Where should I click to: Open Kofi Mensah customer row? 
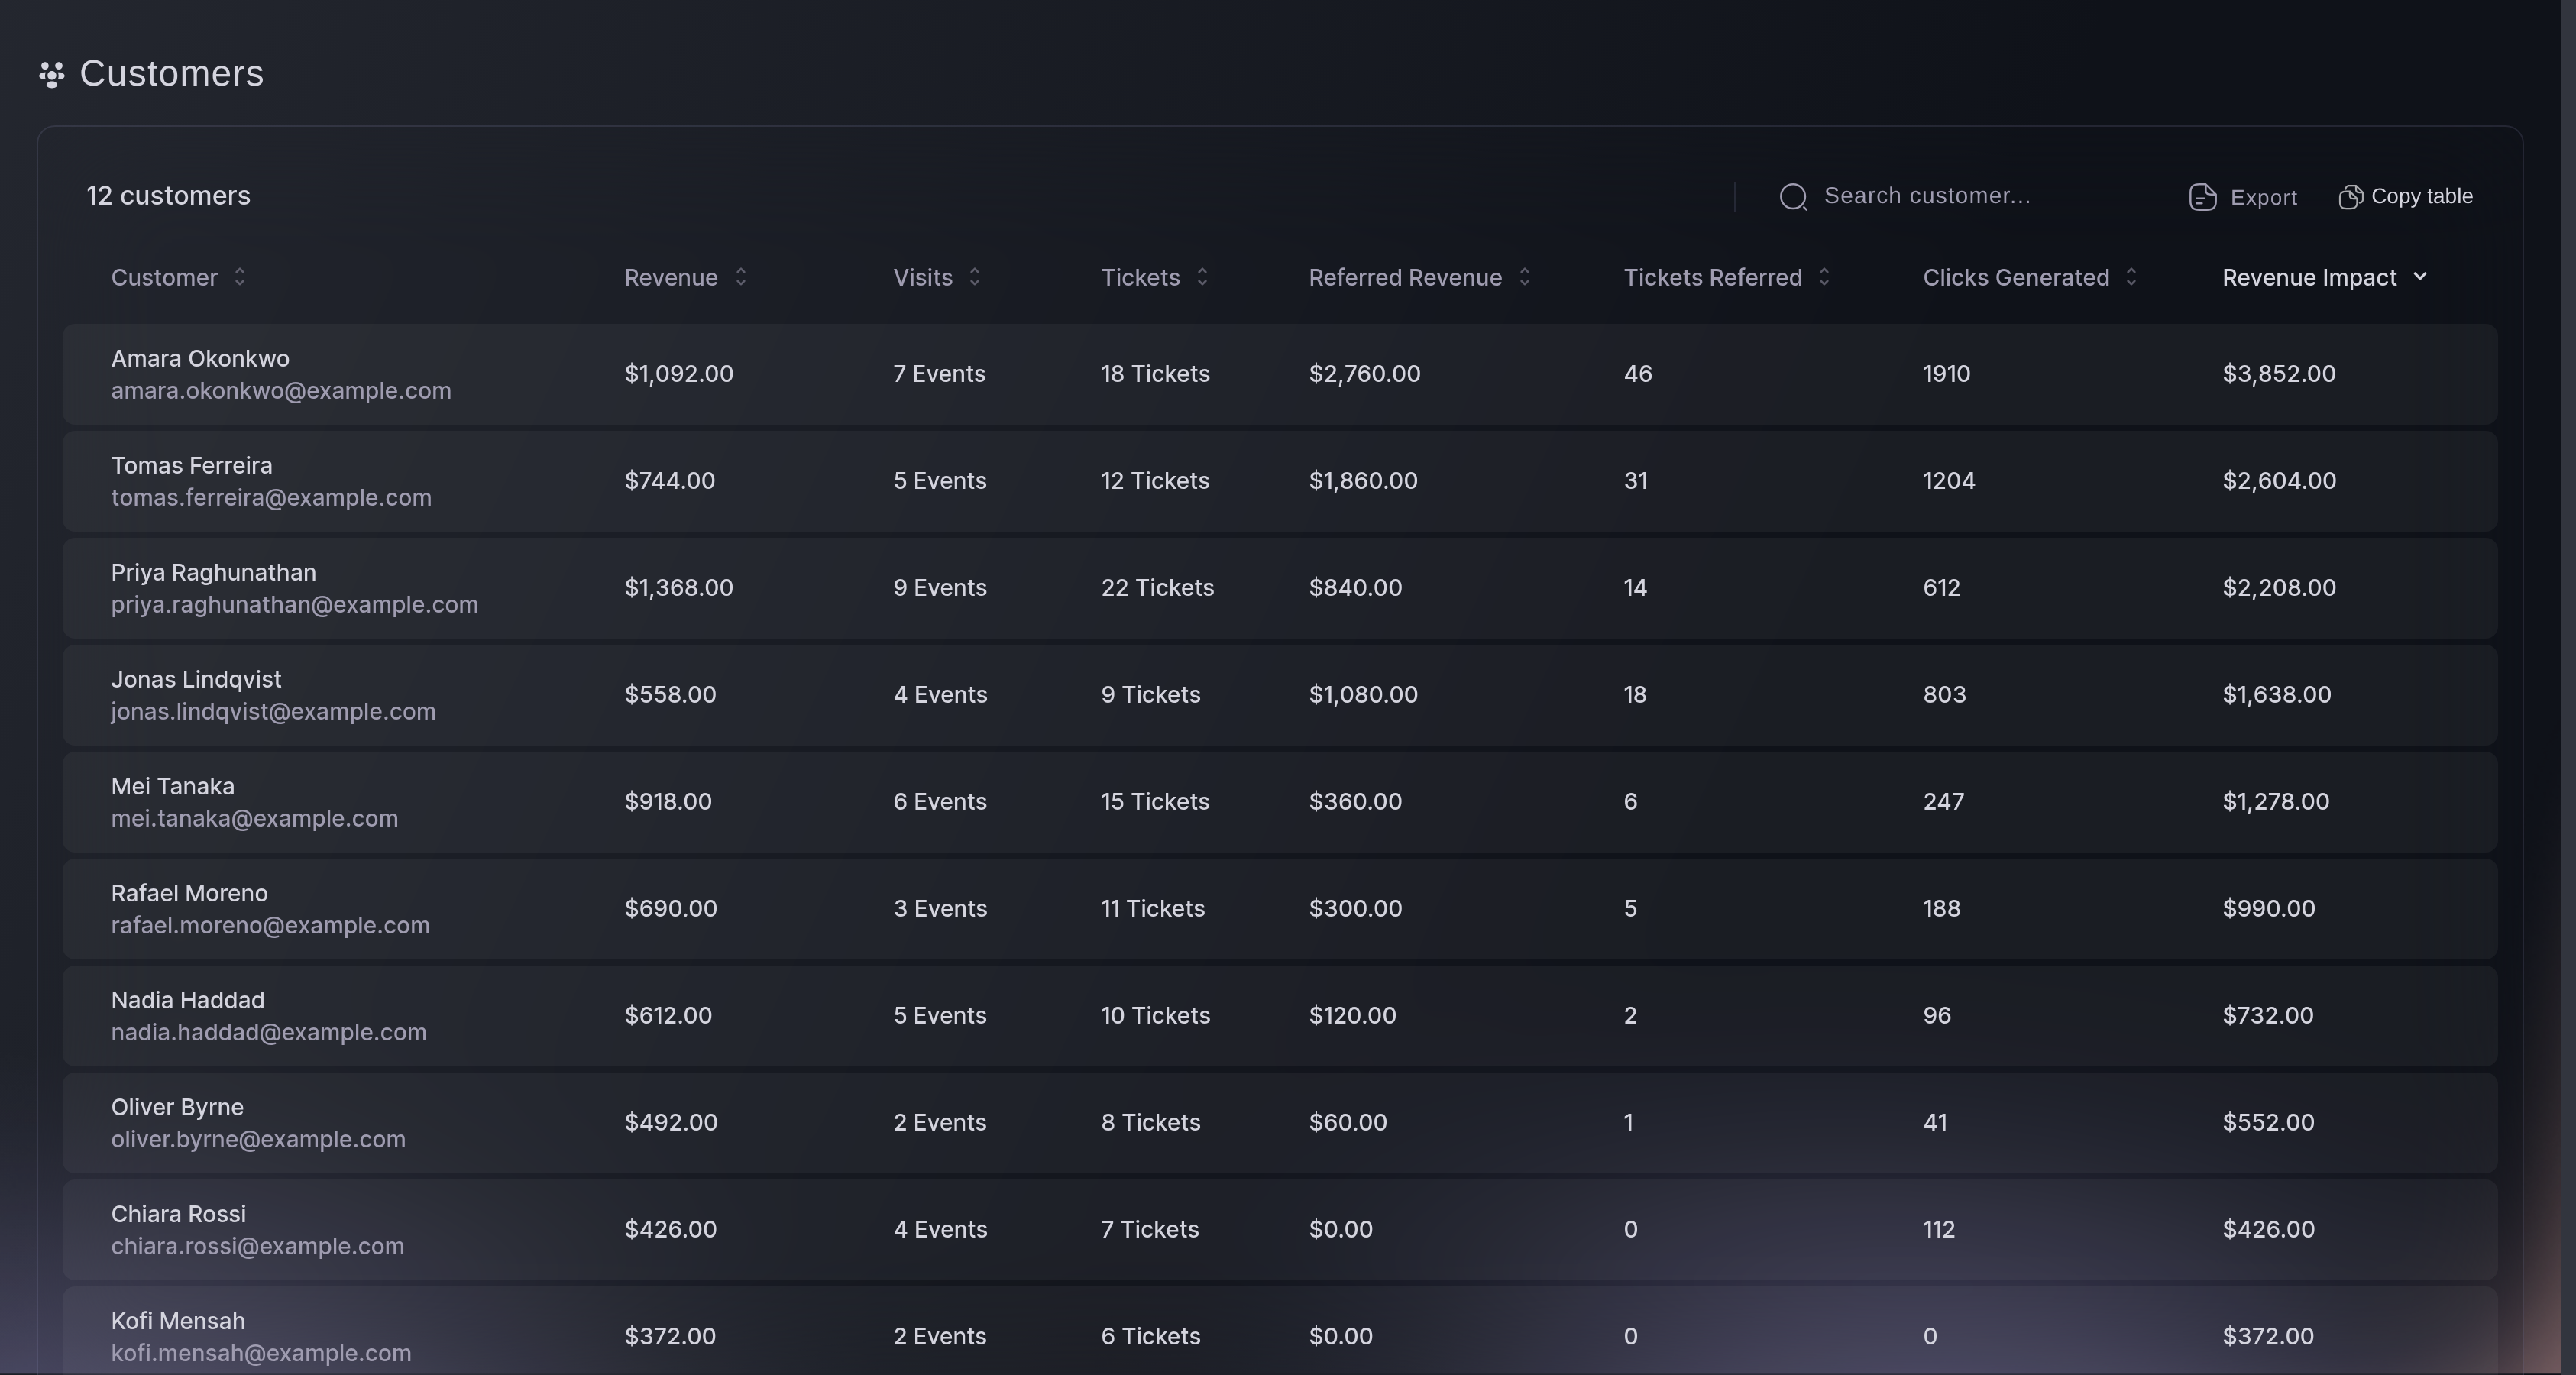[x=1280, y=1331]
